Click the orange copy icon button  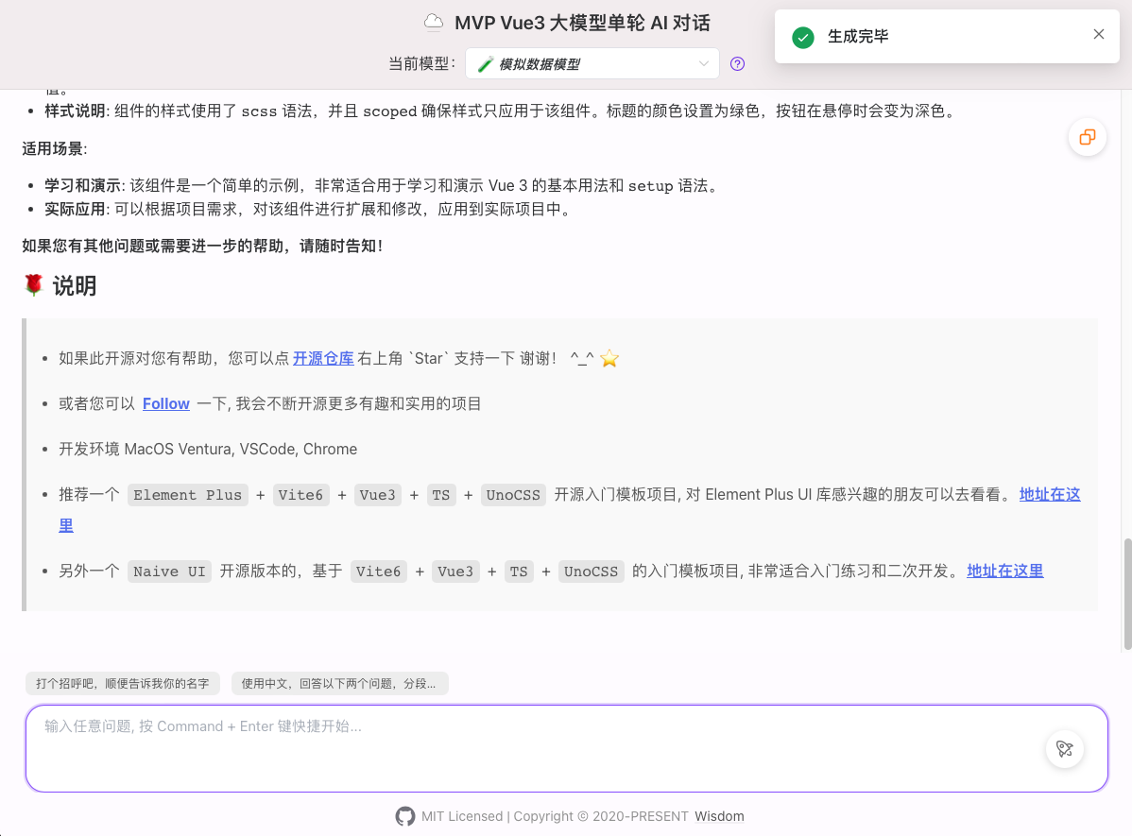(1088, 137)
